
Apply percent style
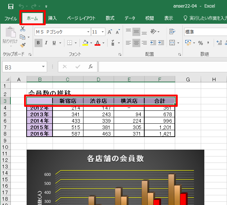[x=201, y=43]
